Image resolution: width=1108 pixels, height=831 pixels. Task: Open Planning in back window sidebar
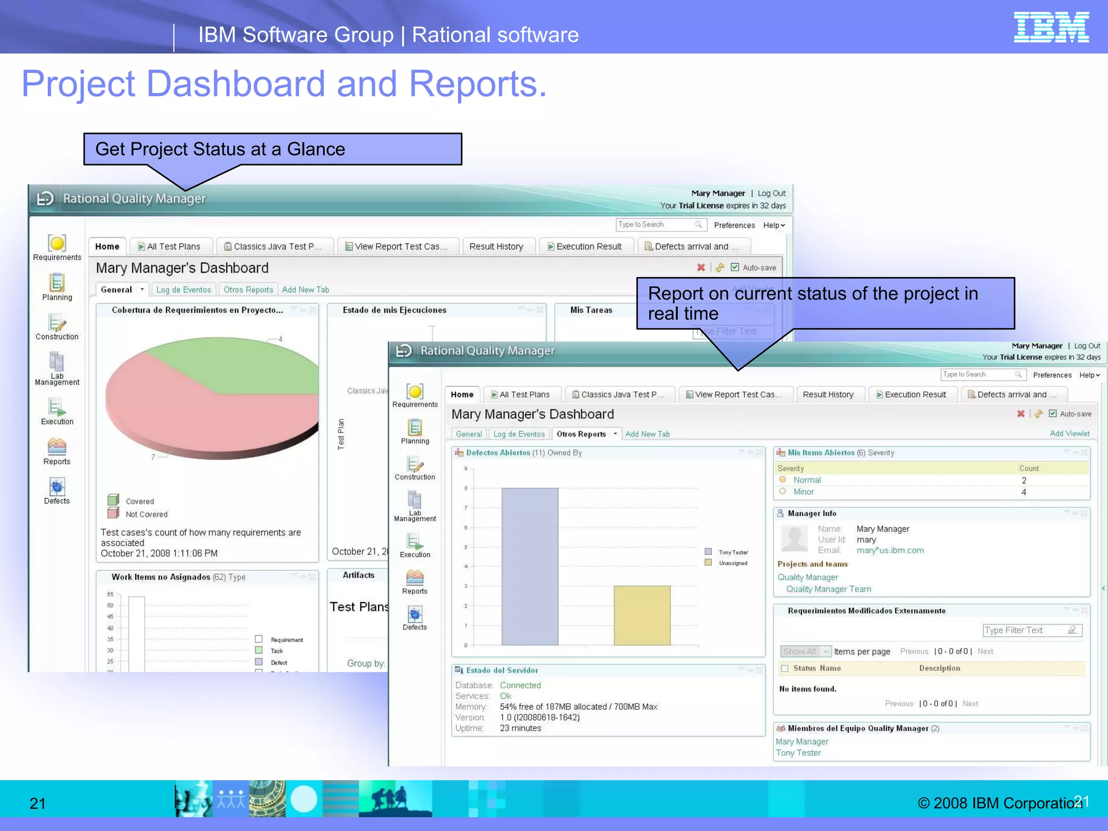pos(57,287)
